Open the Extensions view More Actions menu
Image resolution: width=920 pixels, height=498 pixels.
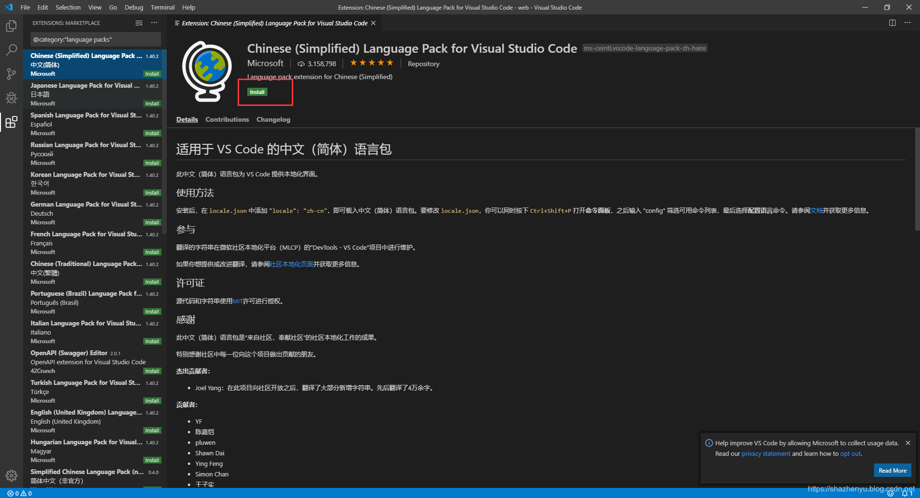[x=154, y=23]
